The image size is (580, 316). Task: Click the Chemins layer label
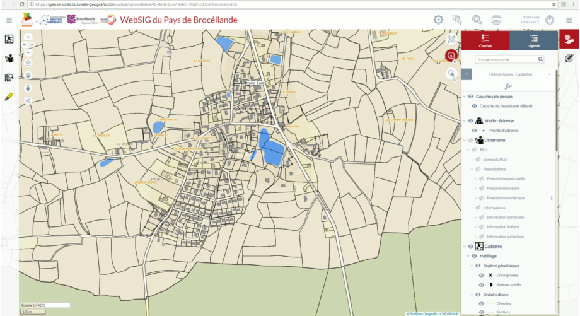coord(503,304)
